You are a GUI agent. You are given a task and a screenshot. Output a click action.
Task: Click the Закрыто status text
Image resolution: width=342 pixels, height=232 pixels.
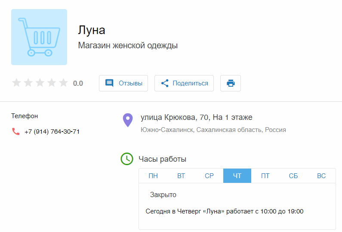pos(163,194)
